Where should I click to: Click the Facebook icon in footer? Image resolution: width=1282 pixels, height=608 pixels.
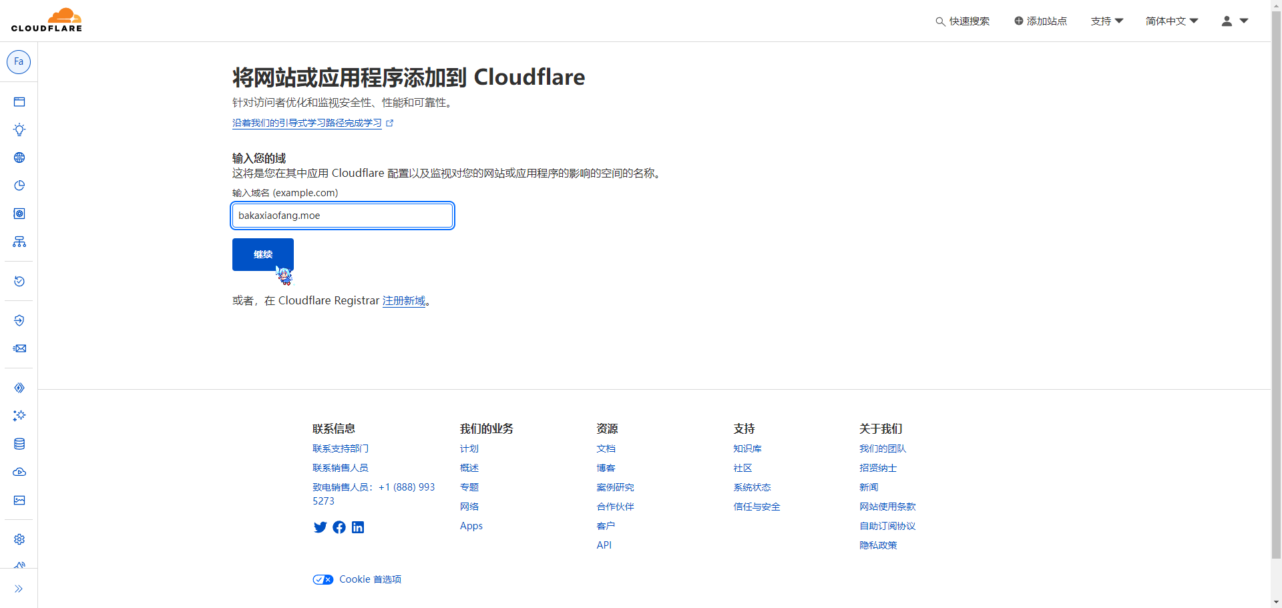point(339,527)
